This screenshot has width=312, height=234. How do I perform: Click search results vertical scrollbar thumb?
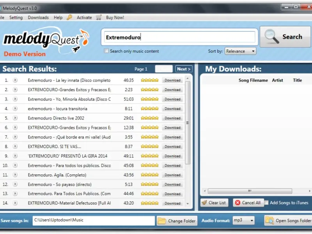click(x=188, y=123)
